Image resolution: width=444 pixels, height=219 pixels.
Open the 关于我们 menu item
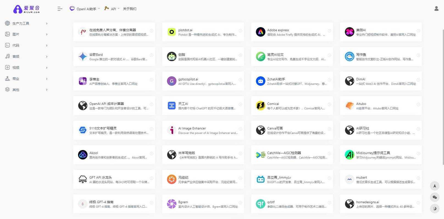click(130, 9)
